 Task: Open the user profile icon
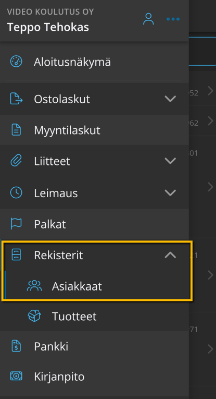(x=148, y=19)
